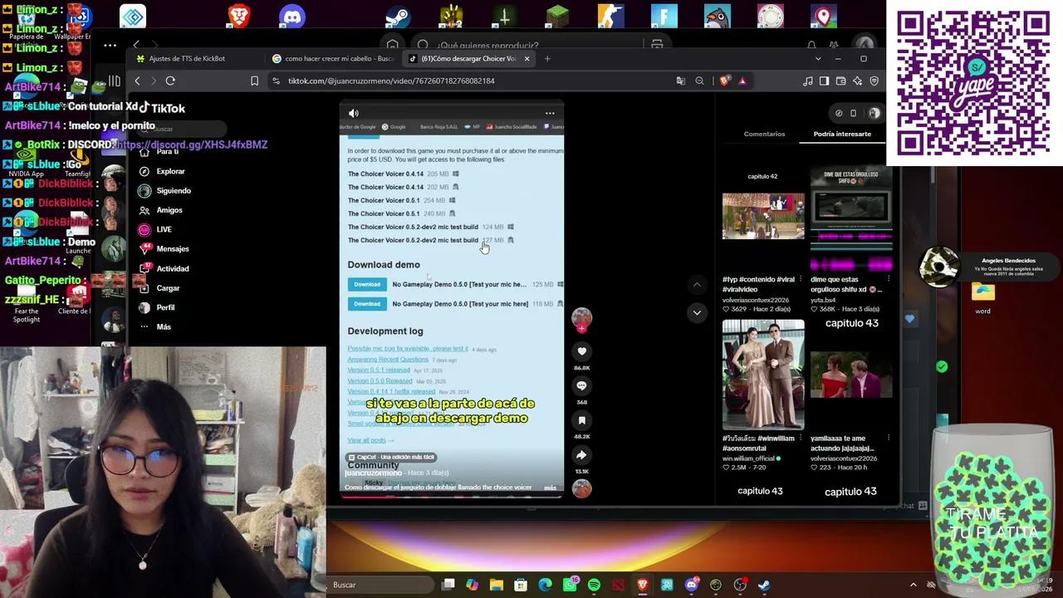
Task: Open Actividad in TikTok sidebar
Action: pyautogui.click(x=164, y=268)
